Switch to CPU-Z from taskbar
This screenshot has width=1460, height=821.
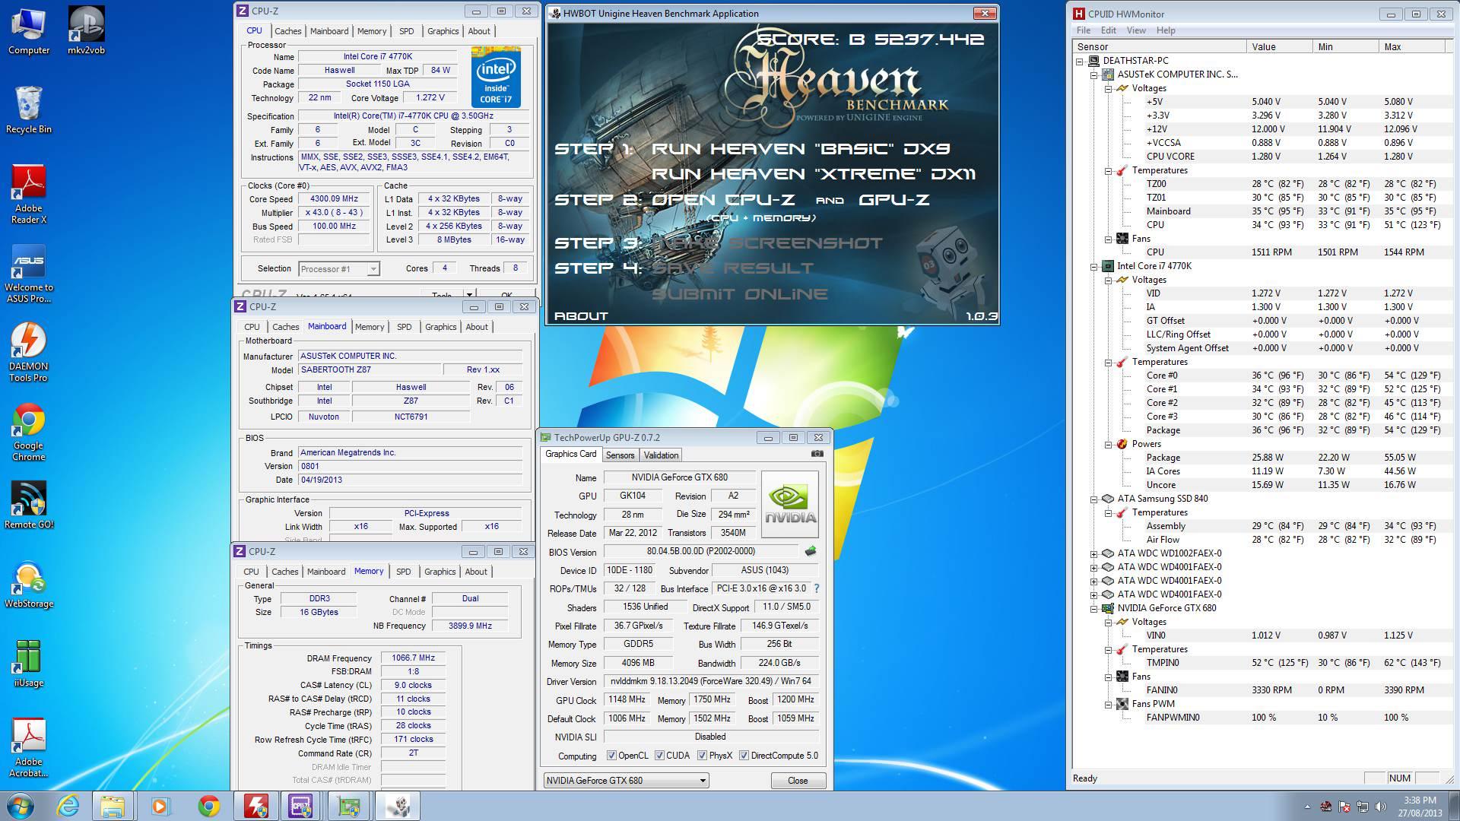click(x=301, y=806)
